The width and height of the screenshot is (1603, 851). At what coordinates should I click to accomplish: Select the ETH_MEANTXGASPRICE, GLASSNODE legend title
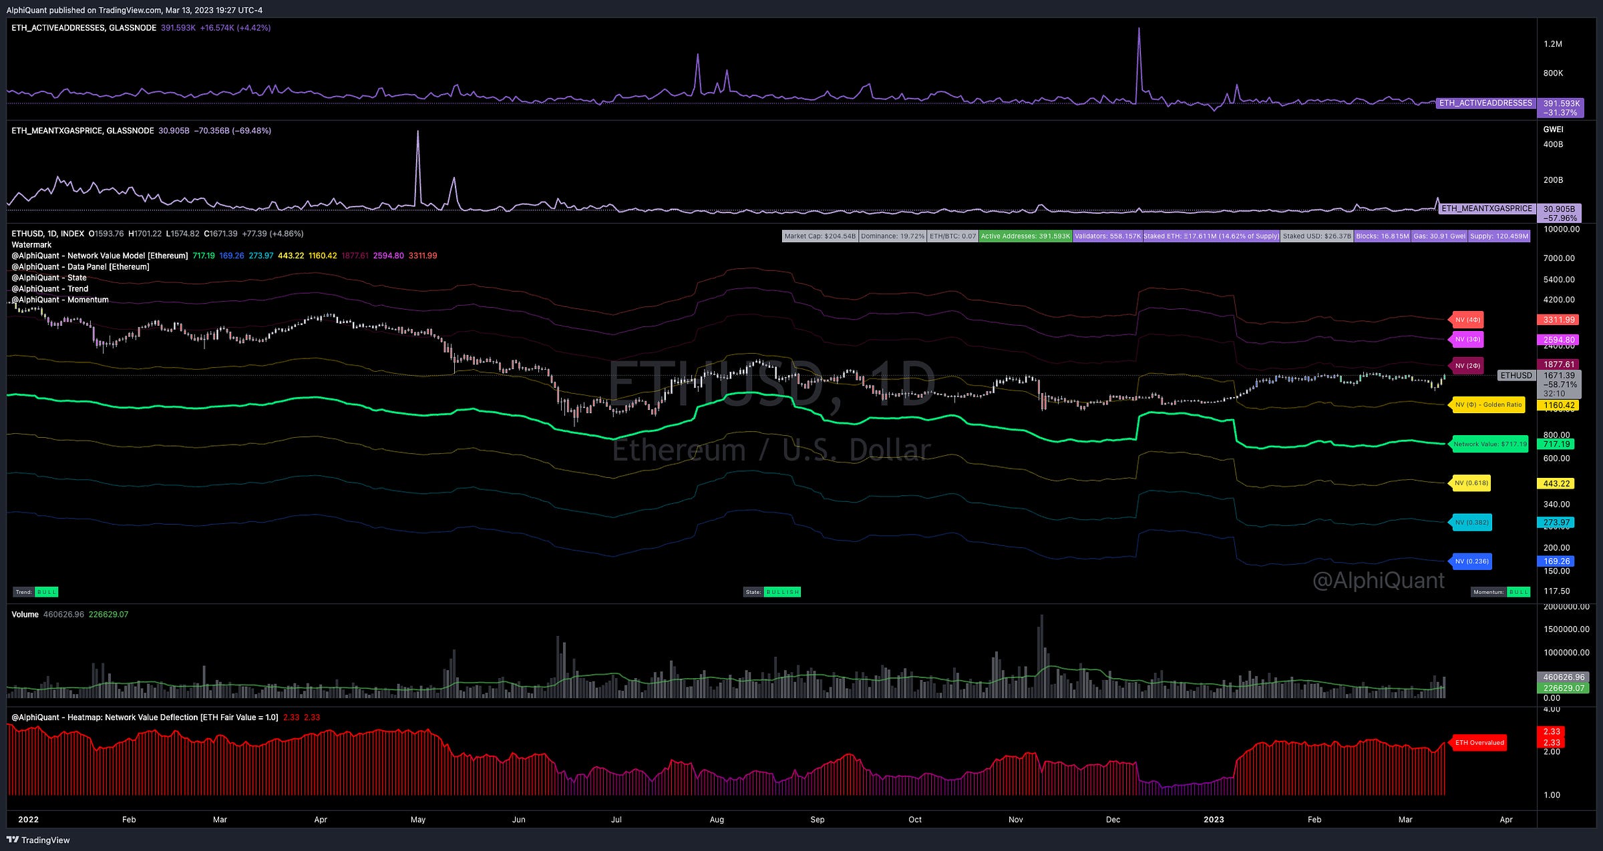click(x=83, y=131)
